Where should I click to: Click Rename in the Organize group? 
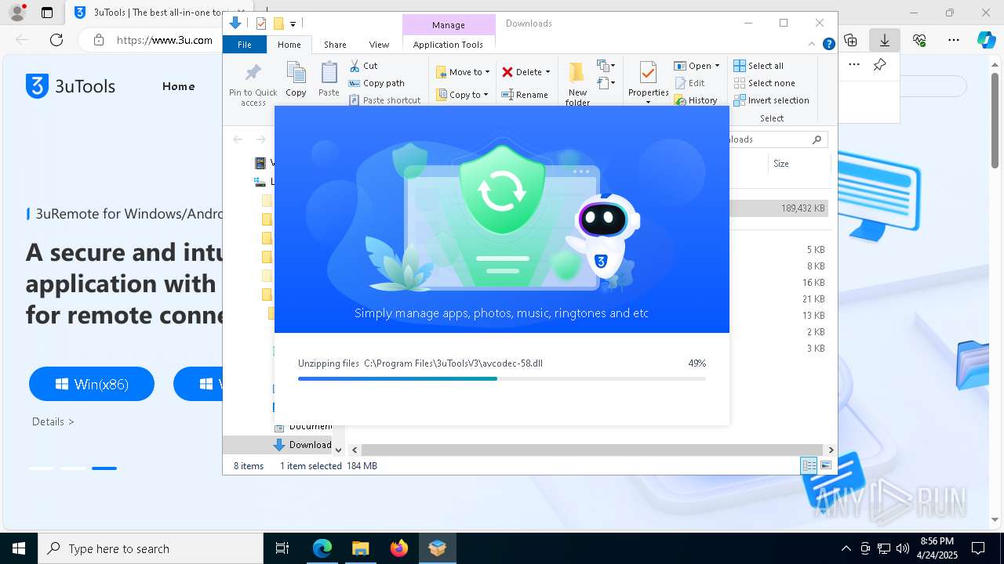pos(525,95)
